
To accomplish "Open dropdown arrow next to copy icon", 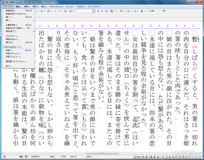I will (45, 11).
